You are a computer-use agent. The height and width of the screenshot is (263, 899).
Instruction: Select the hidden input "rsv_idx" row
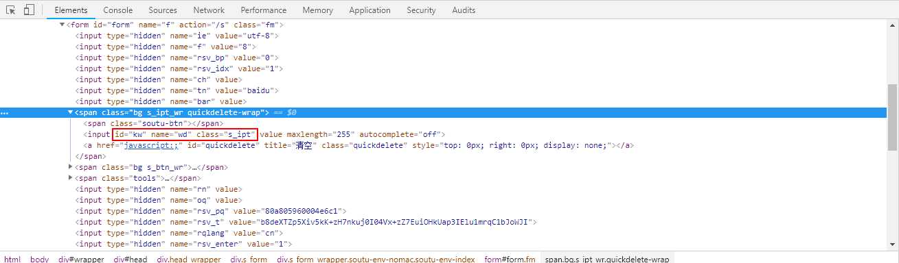[x=179, y=68]
